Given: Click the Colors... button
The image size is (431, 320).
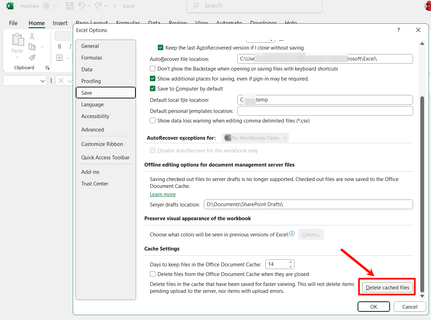Looking at the screenshot, I should click(311, 234).
